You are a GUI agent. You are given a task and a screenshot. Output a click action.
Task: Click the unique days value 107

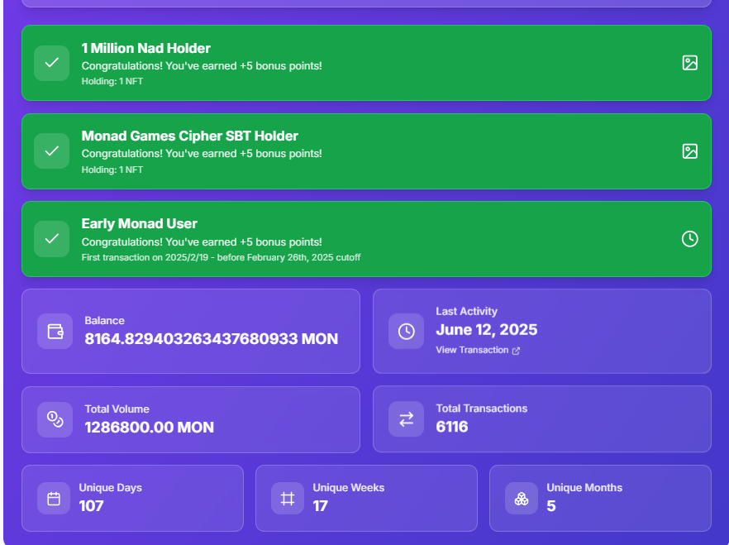click(x=91, y=506)
